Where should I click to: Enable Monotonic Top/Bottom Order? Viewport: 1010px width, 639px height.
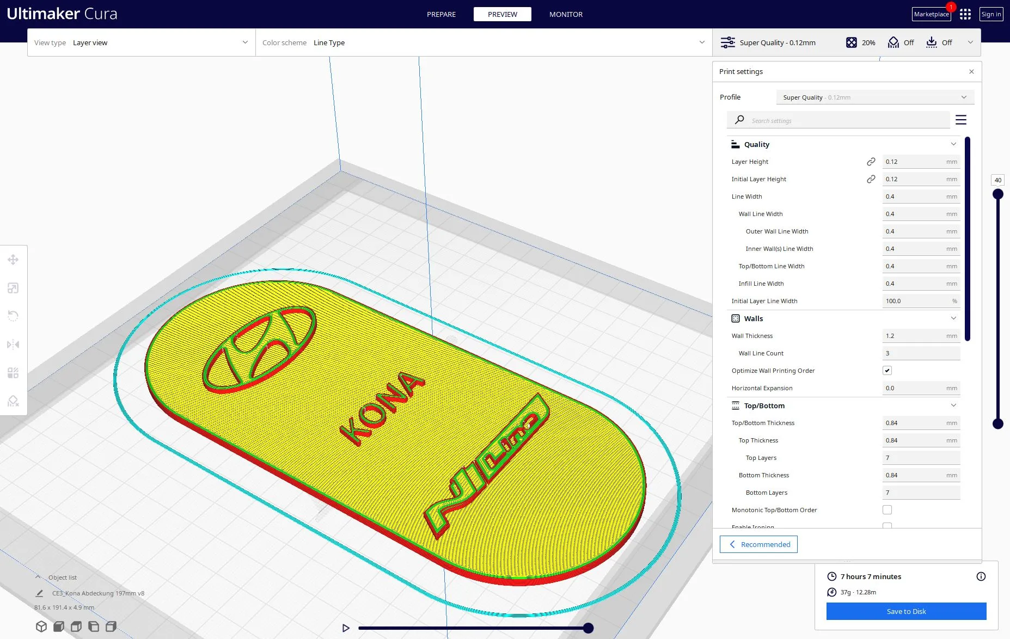(887, 509)
